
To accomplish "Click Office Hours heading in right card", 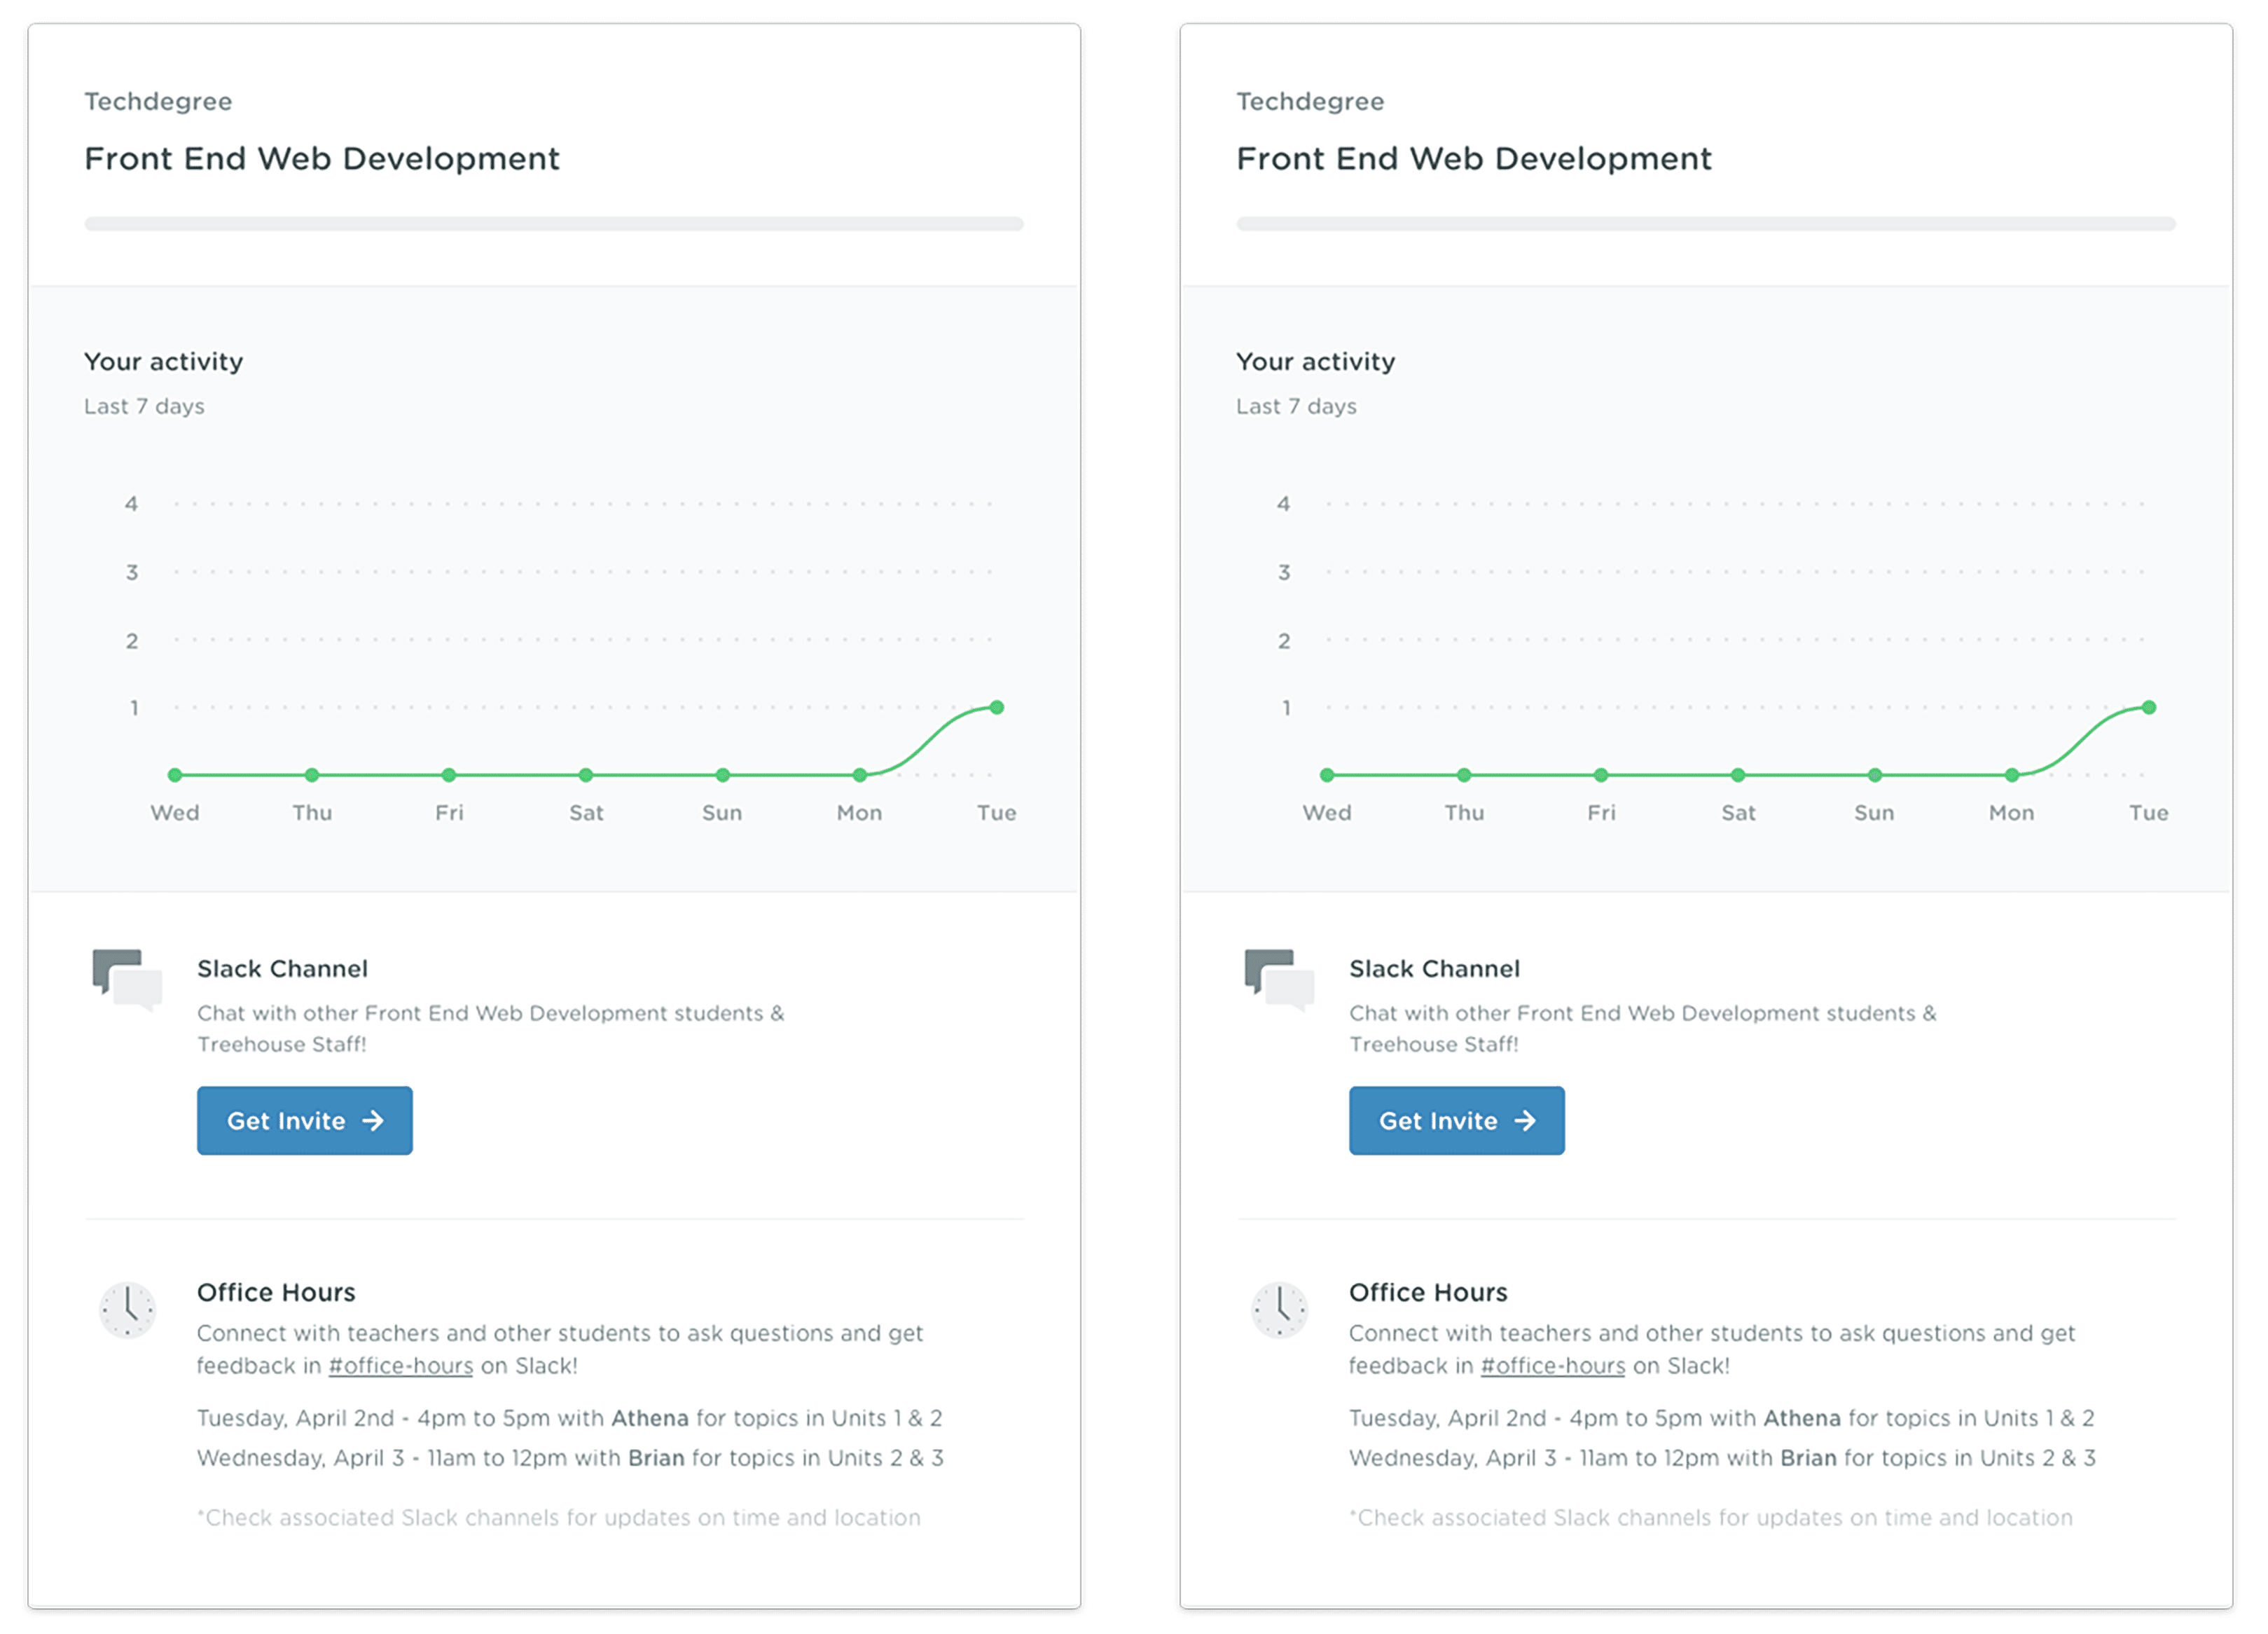I will coord(1428,1292).
